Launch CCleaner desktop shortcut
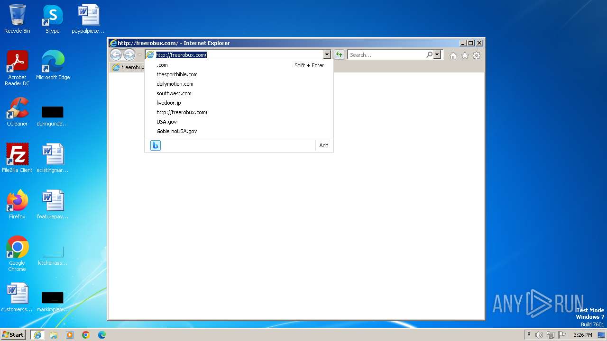 coord(17,112)
